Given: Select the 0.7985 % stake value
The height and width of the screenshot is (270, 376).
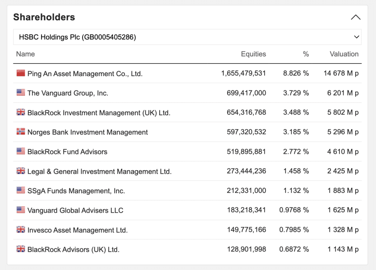Looking at the screenshot, I should pos(294,230).
